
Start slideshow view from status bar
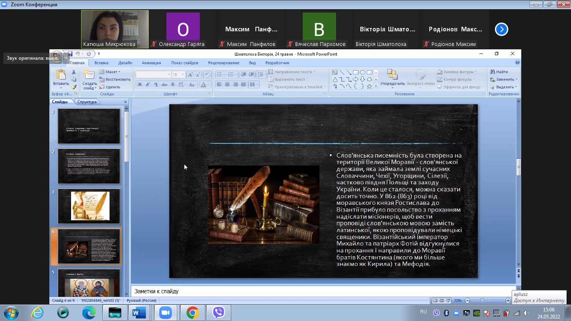[448, 301]
